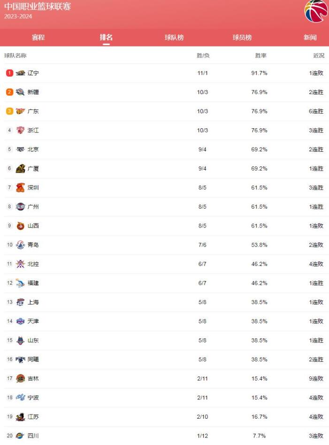This screenshot has height=445, width=329.
Task: Click the Jilin team logo
Action: coord(20,378)
